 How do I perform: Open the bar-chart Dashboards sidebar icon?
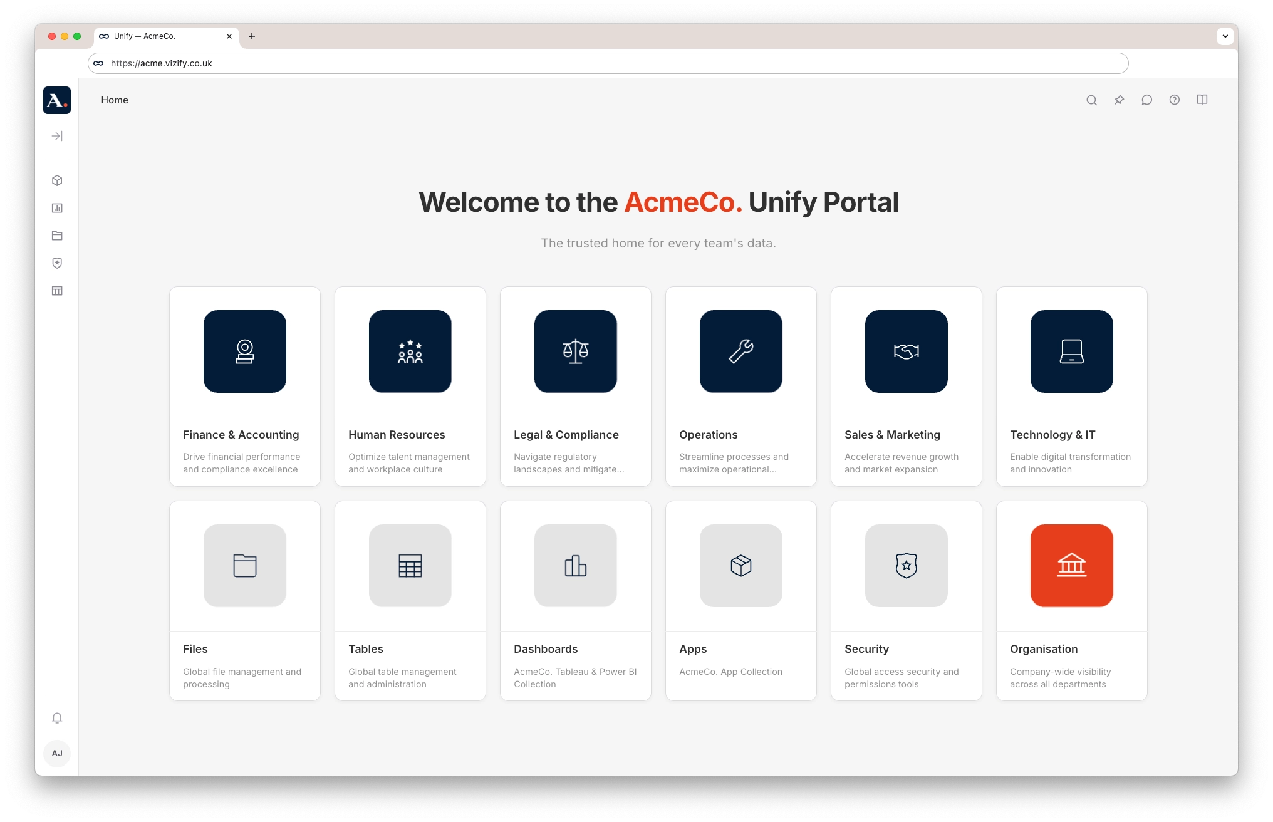pos(57,208)
